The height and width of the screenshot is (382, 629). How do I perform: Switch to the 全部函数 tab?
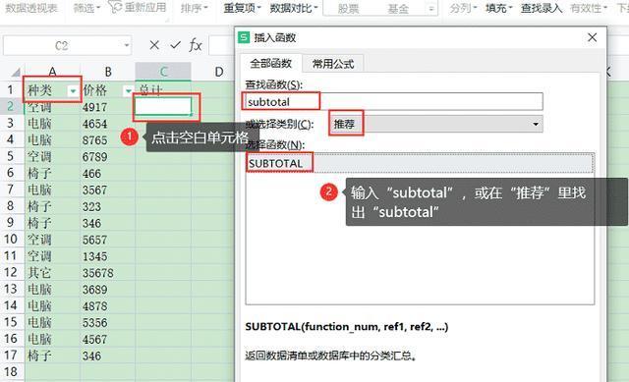coord(271,63)
